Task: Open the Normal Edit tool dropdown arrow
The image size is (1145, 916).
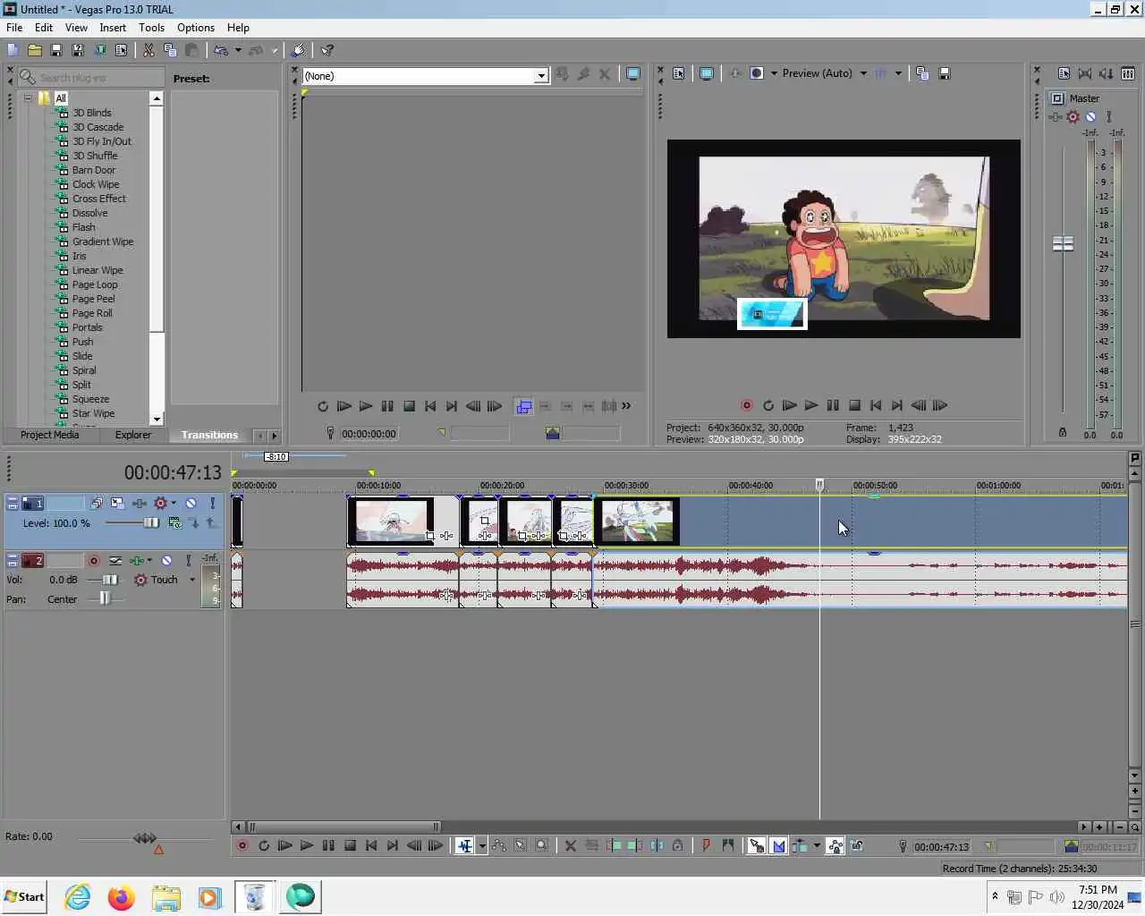Action: point(482,845)
